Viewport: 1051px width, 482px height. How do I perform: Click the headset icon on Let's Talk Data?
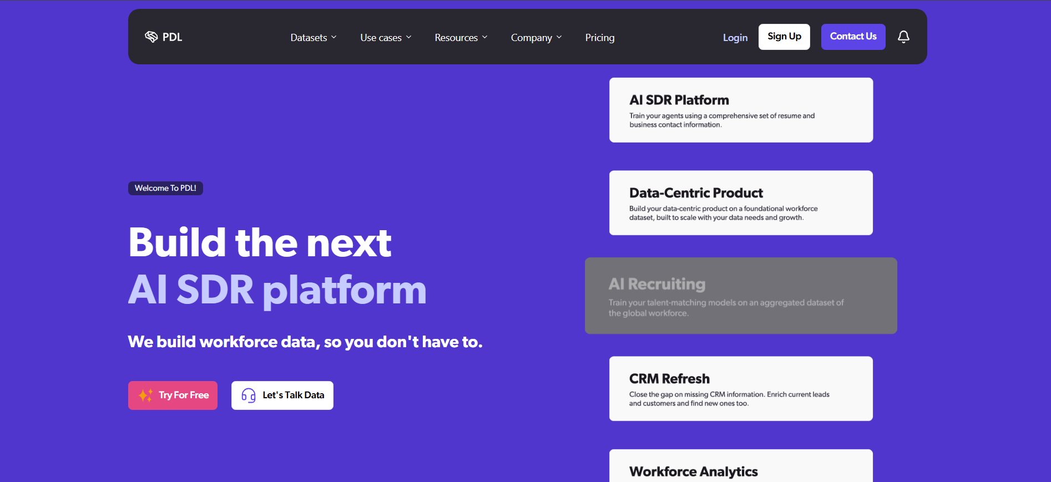pos(249,395)
